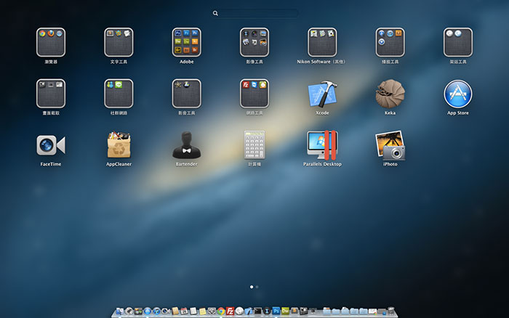Open the Xcode icon in the Dock

coord(249,311)
